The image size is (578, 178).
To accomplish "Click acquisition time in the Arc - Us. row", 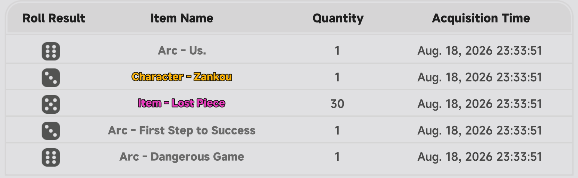I will [479, 51].
